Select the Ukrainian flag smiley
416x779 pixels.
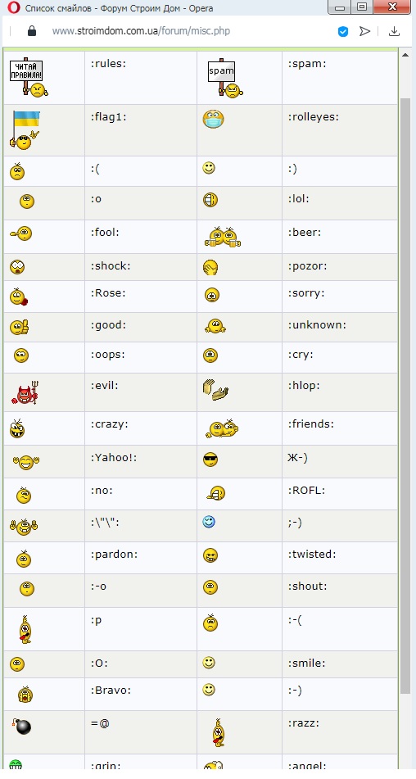[x=25, y=130]
